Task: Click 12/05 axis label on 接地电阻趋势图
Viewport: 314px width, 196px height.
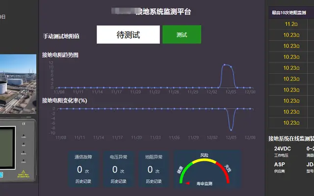Action: (231, 92)
